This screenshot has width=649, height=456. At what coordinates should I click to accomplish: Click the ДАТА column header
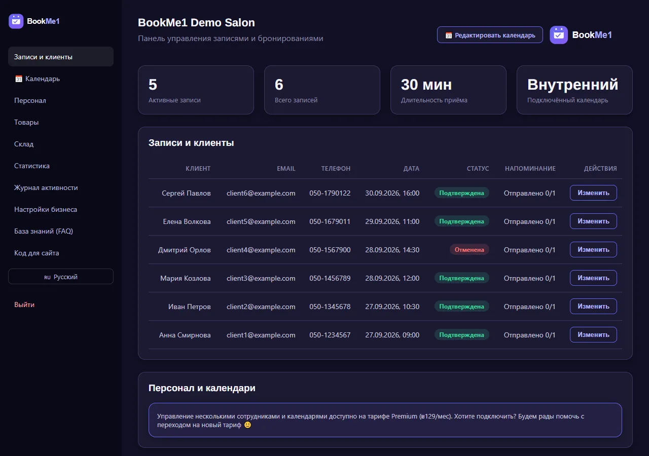[411, 169]
